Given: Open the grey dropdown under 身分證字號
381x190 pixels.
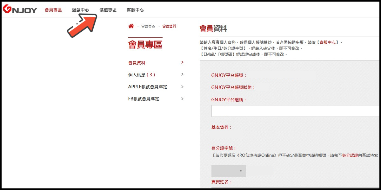Looking at the screenshot, I should 229,171.
